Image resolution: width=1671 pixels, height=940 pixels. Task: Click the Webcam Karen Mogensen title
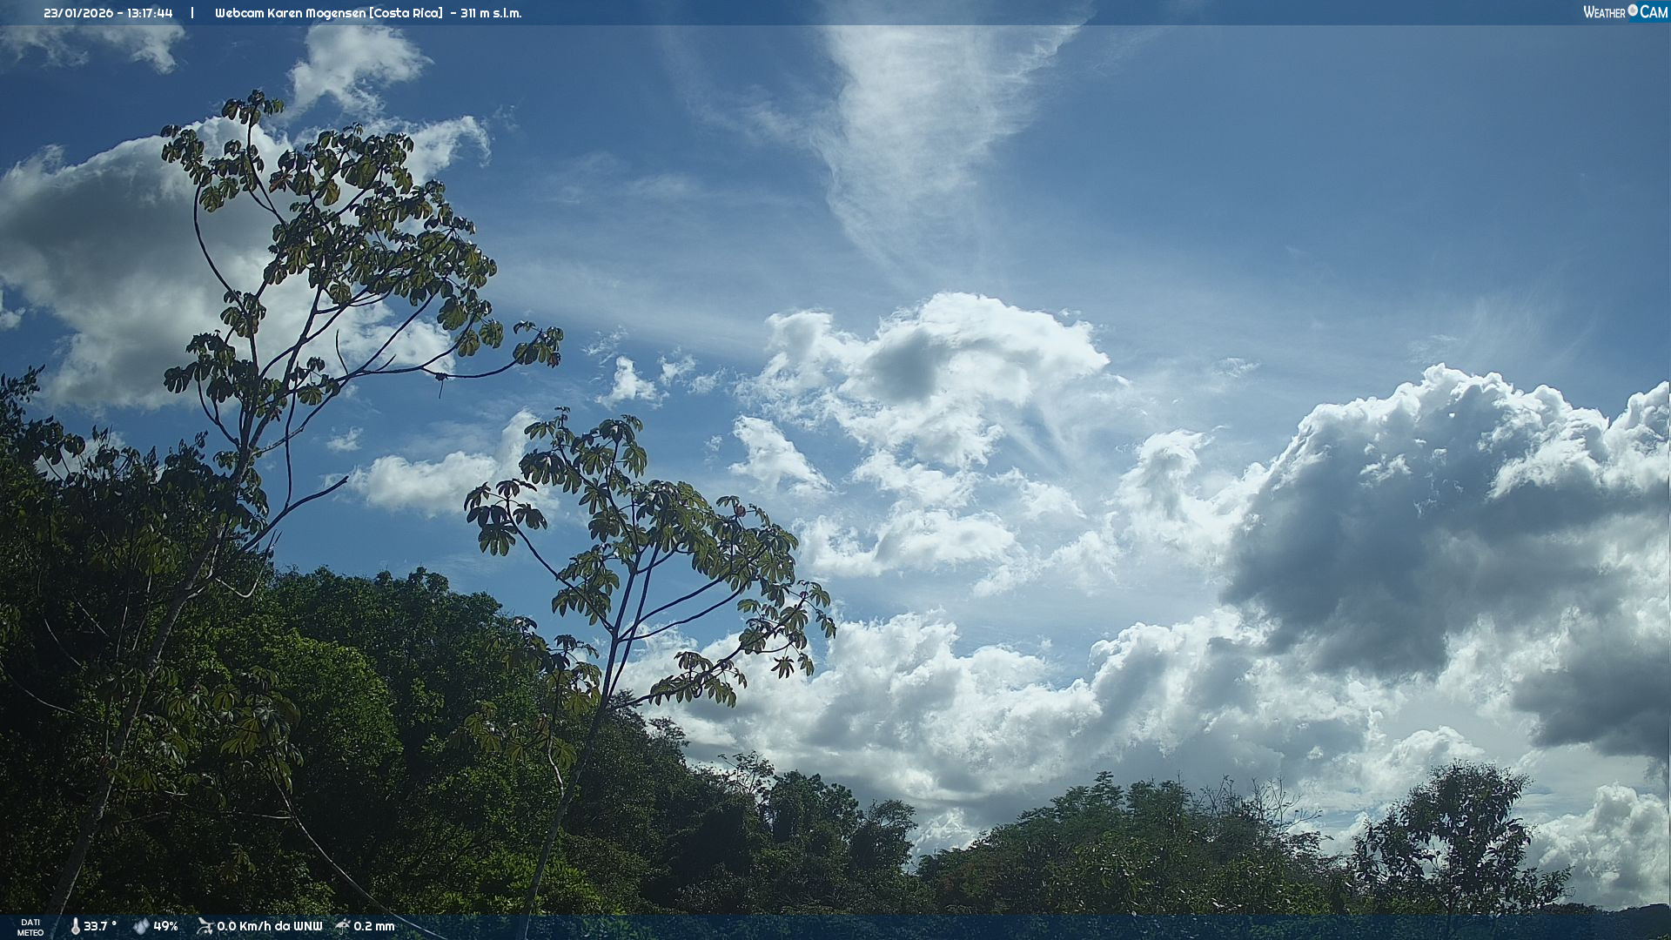[291, 13]
